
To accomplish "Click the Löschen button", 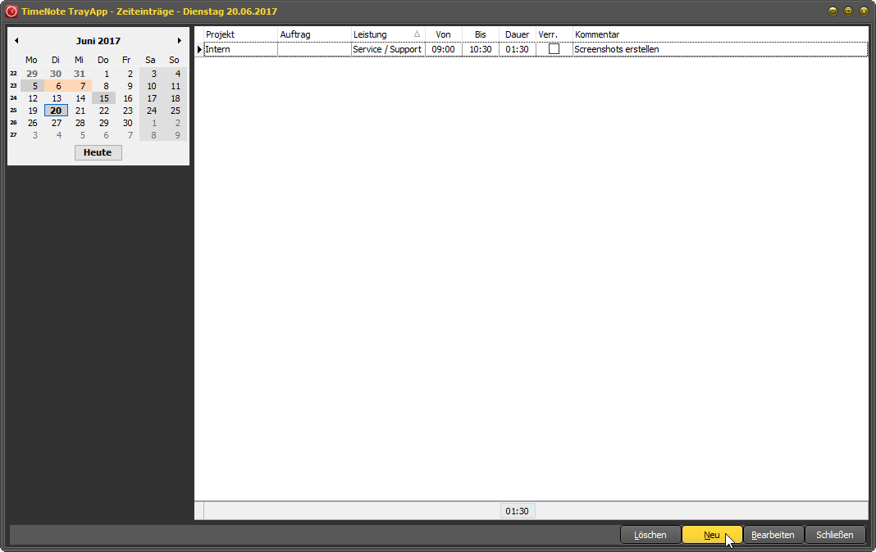I will [x=650, y=535].
